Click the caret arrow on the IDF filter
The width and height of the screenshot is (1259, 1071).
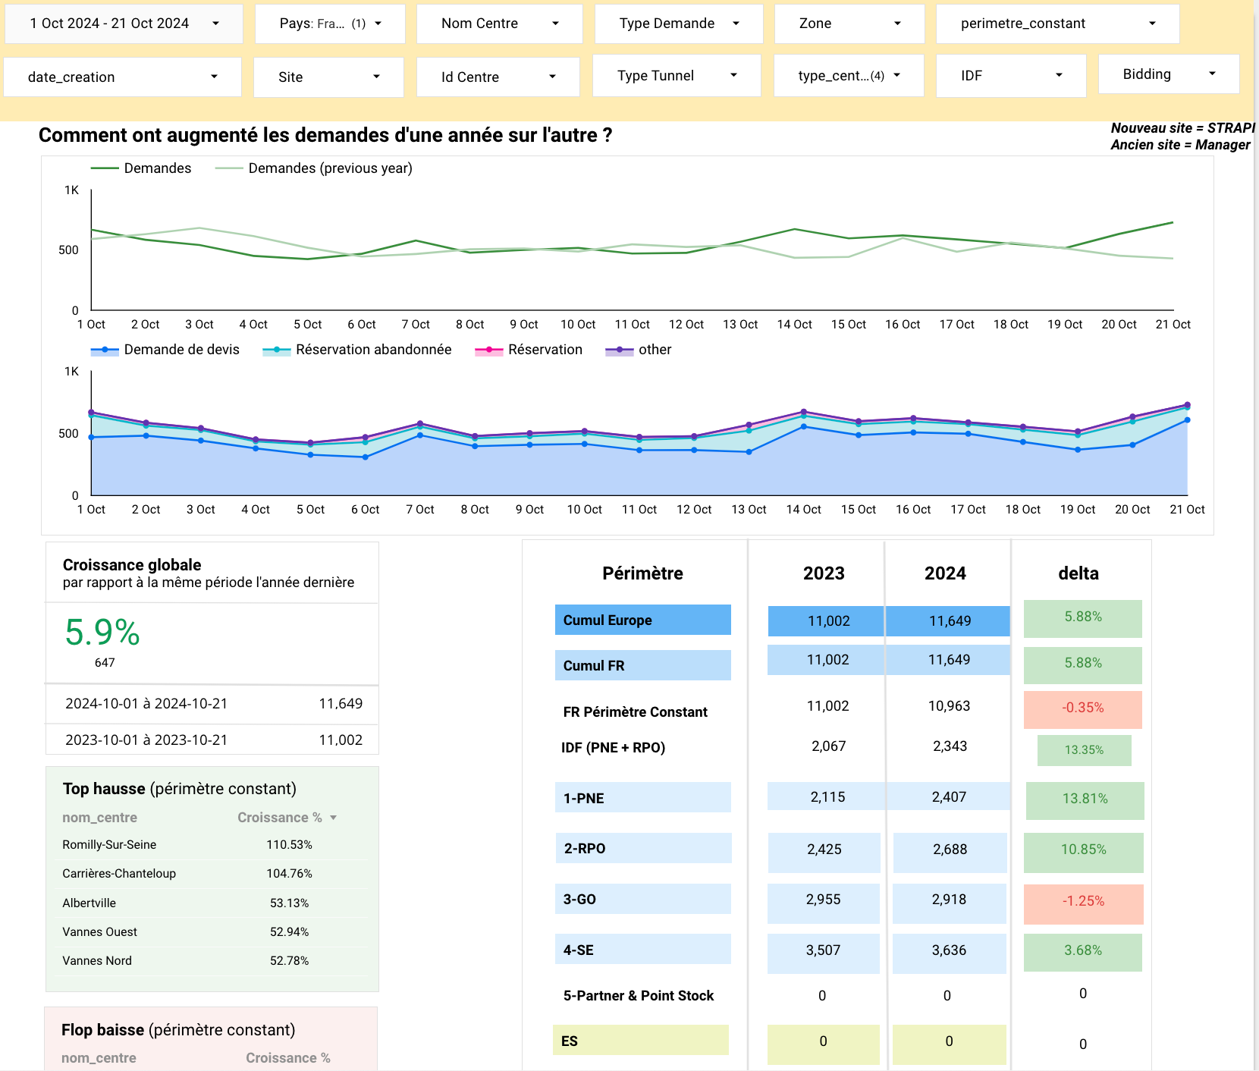(1059, 76)
